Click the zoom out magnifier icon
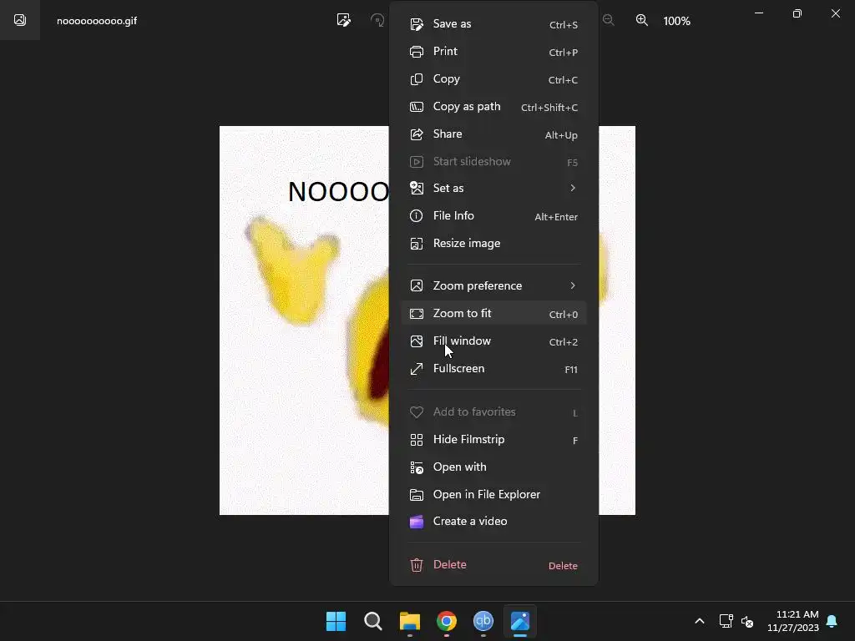This screenshot has height=641, width=855. pos(609,20)
